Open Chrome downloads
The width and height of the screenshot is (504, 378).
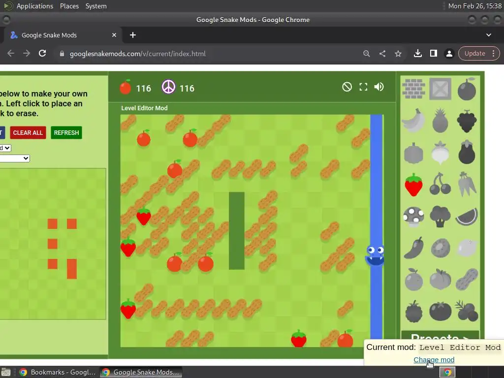coord(417,53)
